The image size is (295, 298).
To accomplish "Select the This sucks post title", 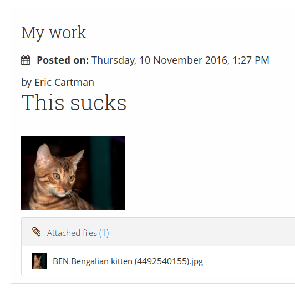I will pos(74,102).
